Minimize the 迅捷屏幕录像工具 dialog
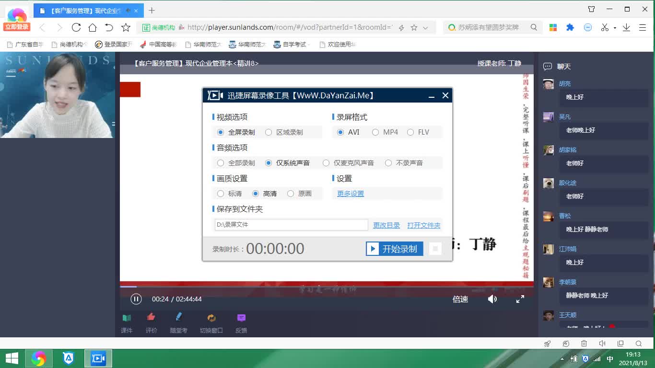Image resolution: width=655 pixels, height=368 pixels. (x=432, y=96)
